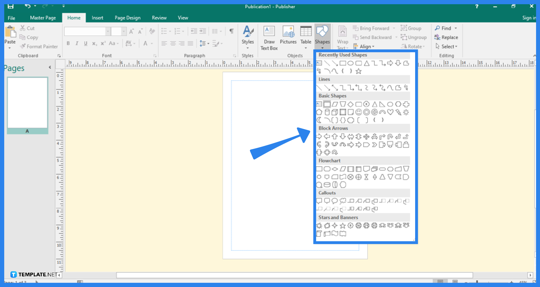Viewport: 540px width, 287px height.
Task: Open the font size dropdown
Action: pyautogui.click(x=124, y=31)
